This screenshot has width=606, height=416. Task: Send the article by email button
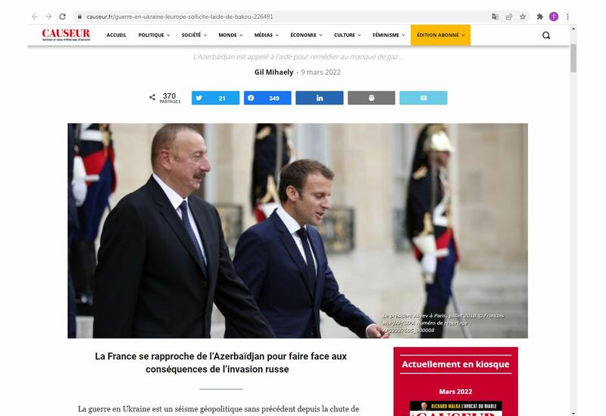423,98
